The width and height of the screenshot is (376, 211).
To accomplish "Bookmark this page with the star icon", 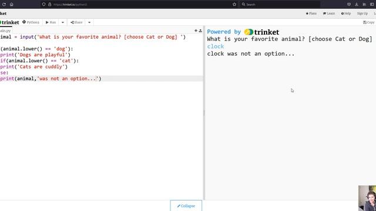I will pos(234,4).
